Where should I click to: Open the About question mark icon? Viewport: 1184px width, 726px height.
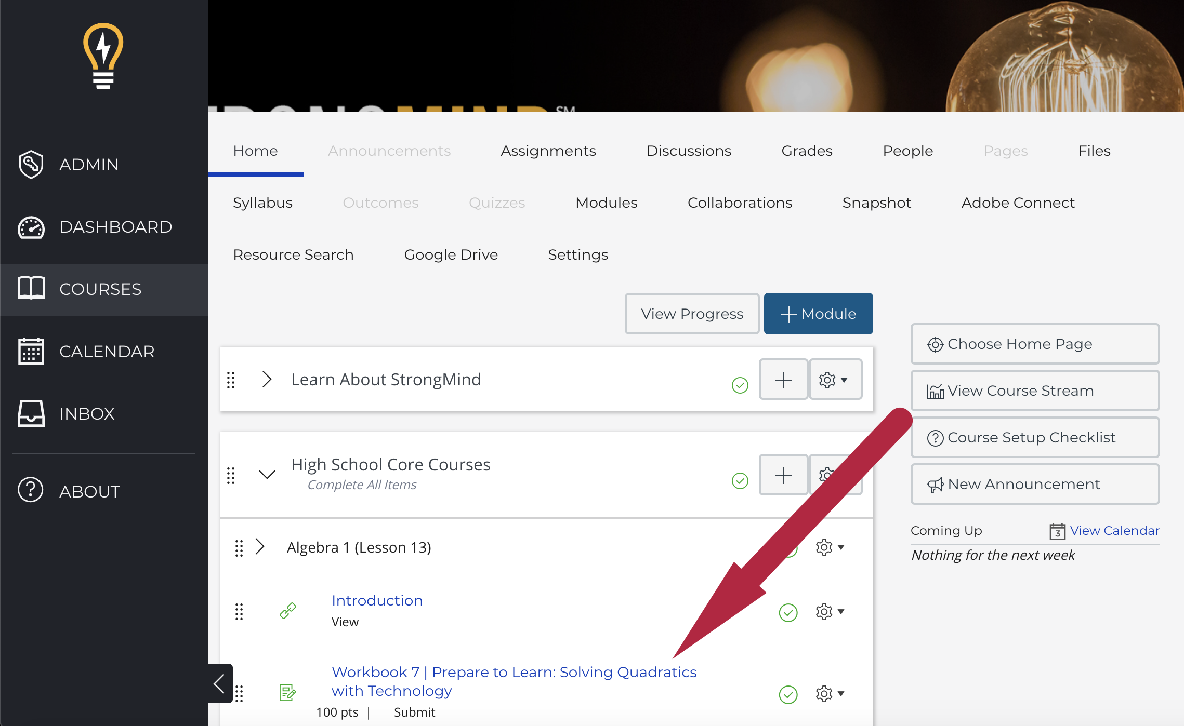[31, 490]
